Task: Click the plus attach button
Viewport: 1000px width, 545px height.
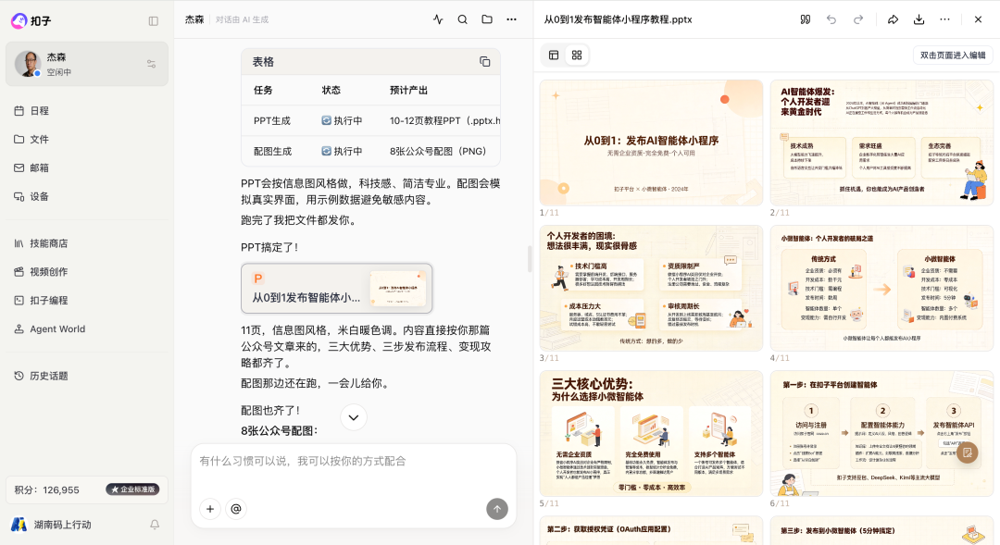Action: click(x=210, y=509)
